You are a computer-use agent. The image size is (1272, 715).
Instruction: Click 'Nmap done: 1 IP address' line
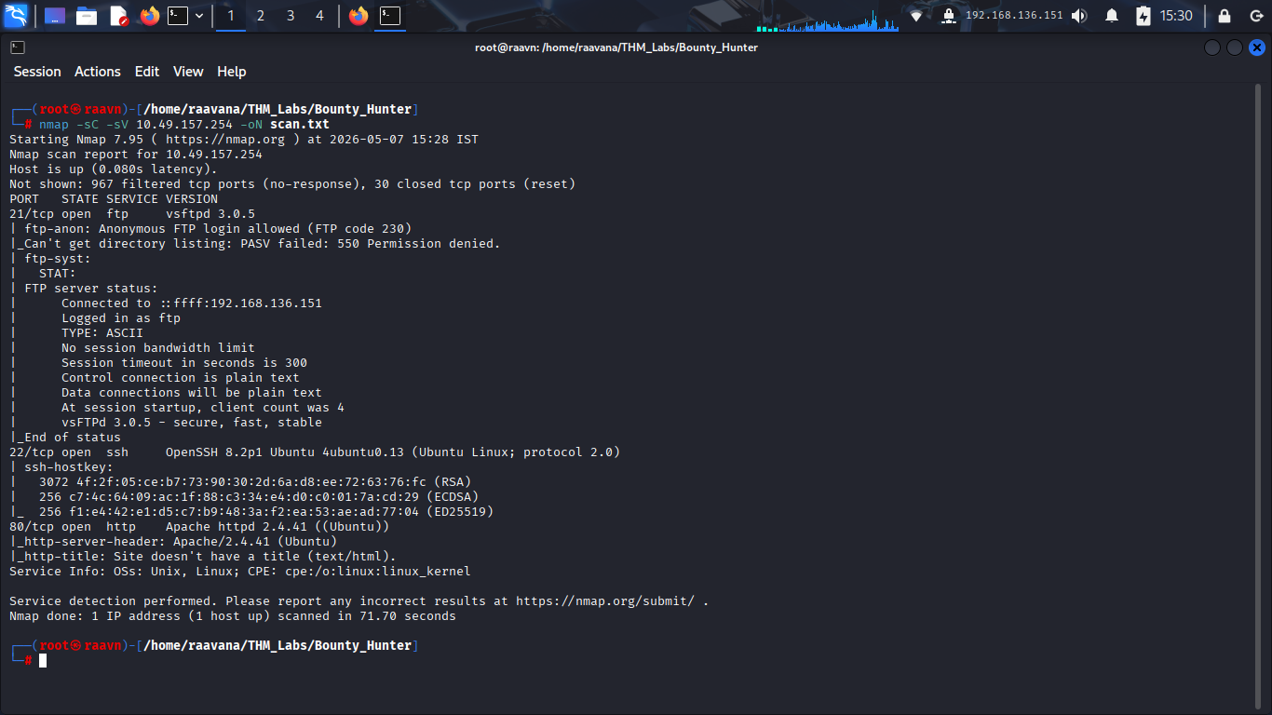(233, 616)
